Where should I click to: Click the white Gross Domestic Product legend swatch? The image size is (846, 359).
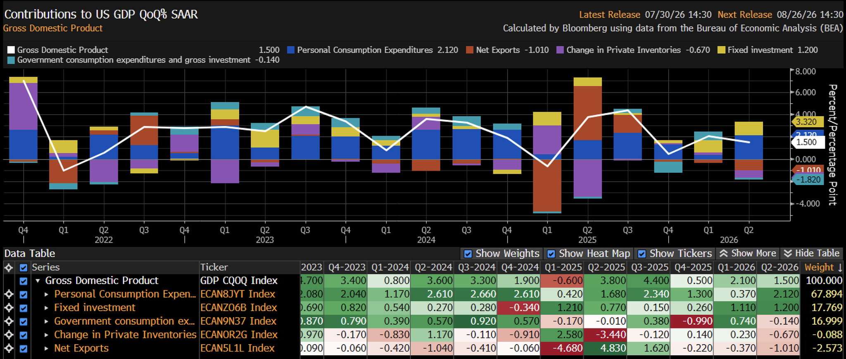click(x=11, y=50)
